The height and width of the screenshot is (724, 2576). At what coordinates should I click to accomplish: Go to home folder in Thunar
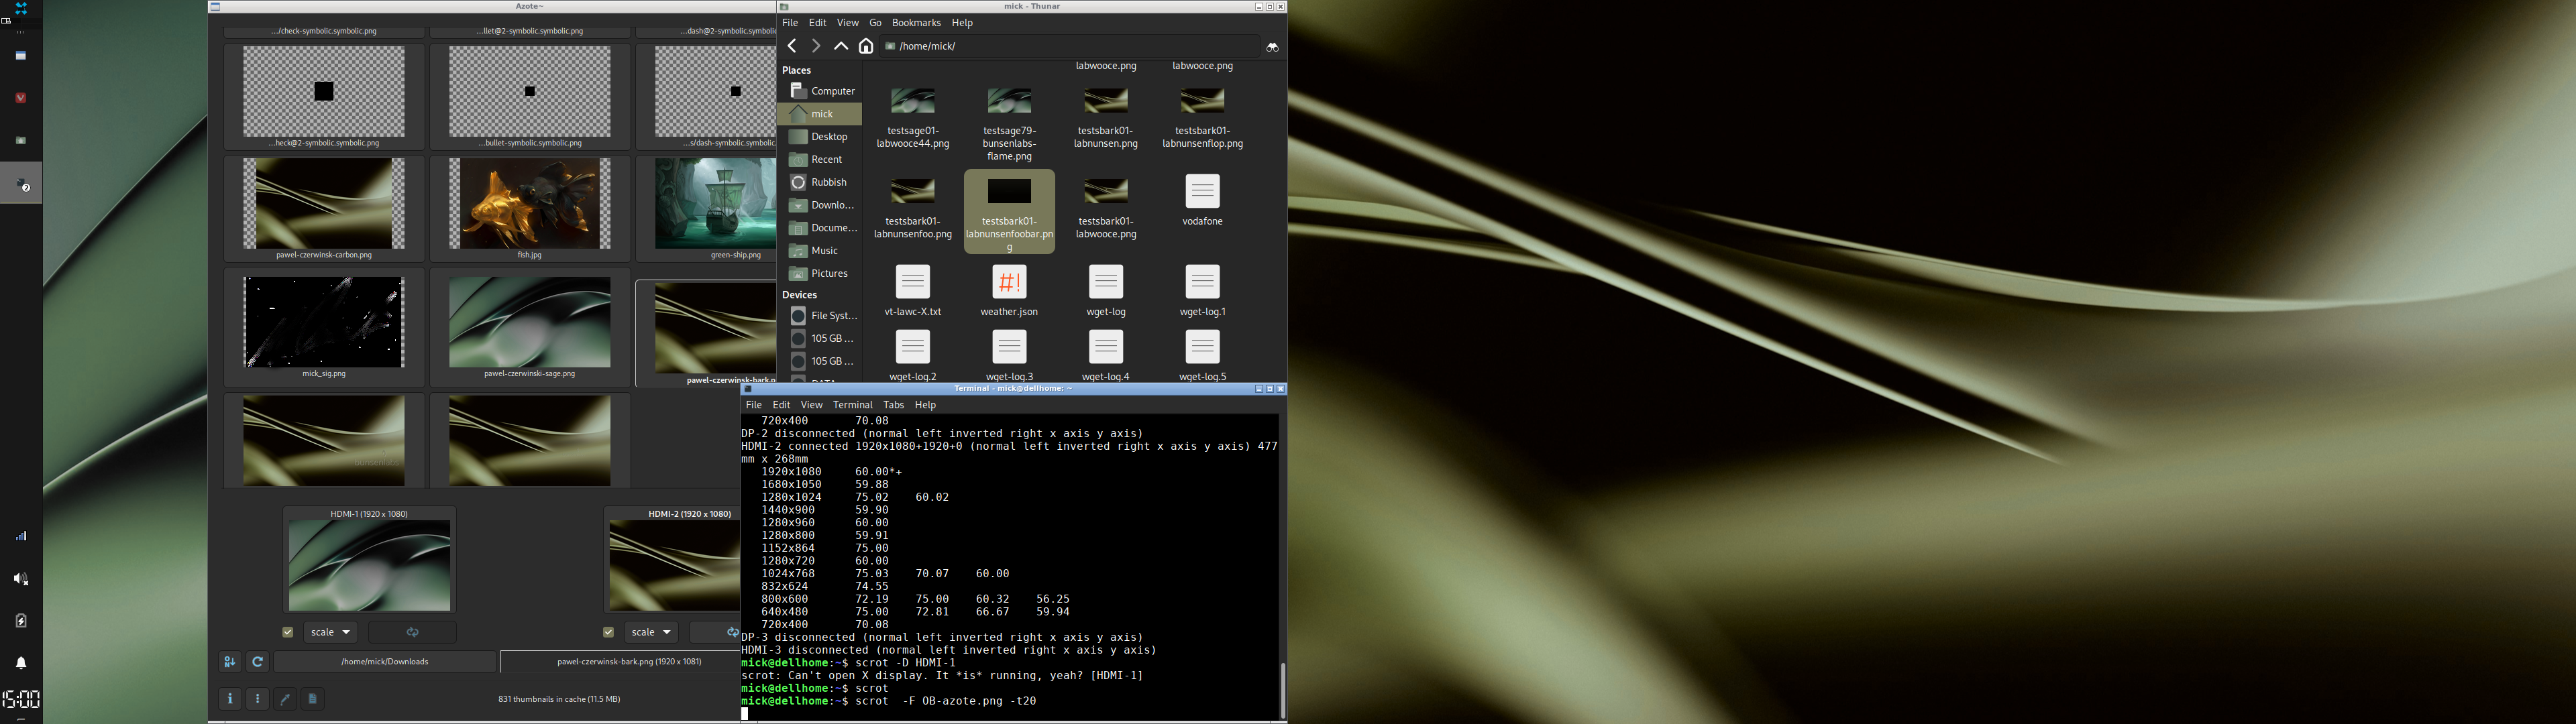tap(866, 46)
